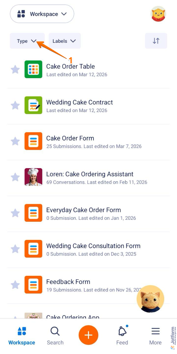
Task: Open your profile avatar at top right
Action: (158, 14)
